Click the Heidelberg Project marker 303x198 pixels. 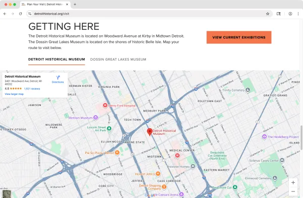(264, 136)
